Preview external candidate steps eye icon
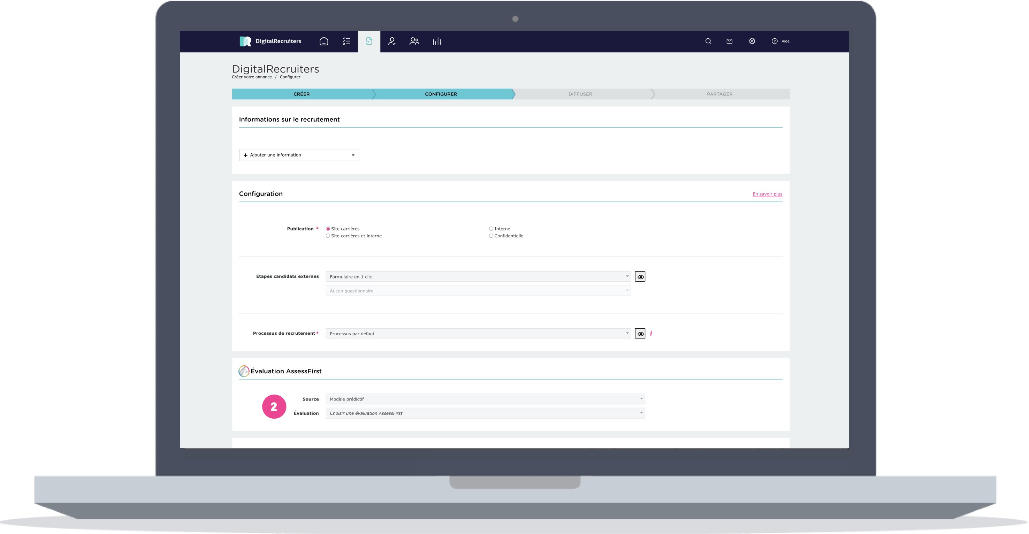1029x534 pixels. (x=640, y=277)
